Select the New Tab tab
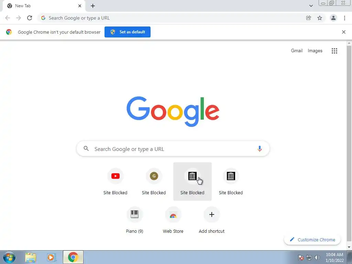Screen dimensions: 352x264 (x=44, y=6)
